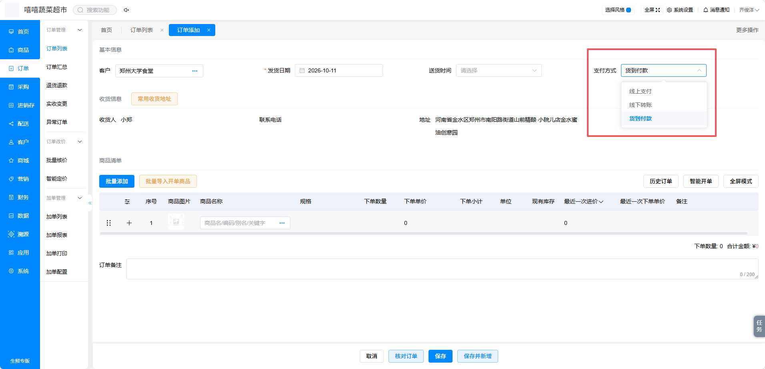
Task: Collapse the submenu with the double-arrow handle
Action: [x=90, y=203]
